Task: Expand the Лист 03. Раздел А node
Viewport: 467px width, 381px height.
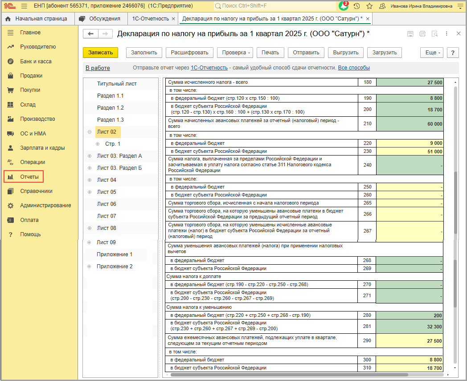Action: tap(90, 156)
